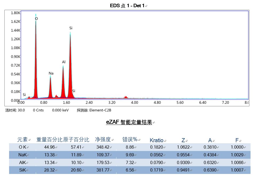Click Kratio value '0.1820'
The width and height of the screenshot is (254, 179).
tap(157, 147)
